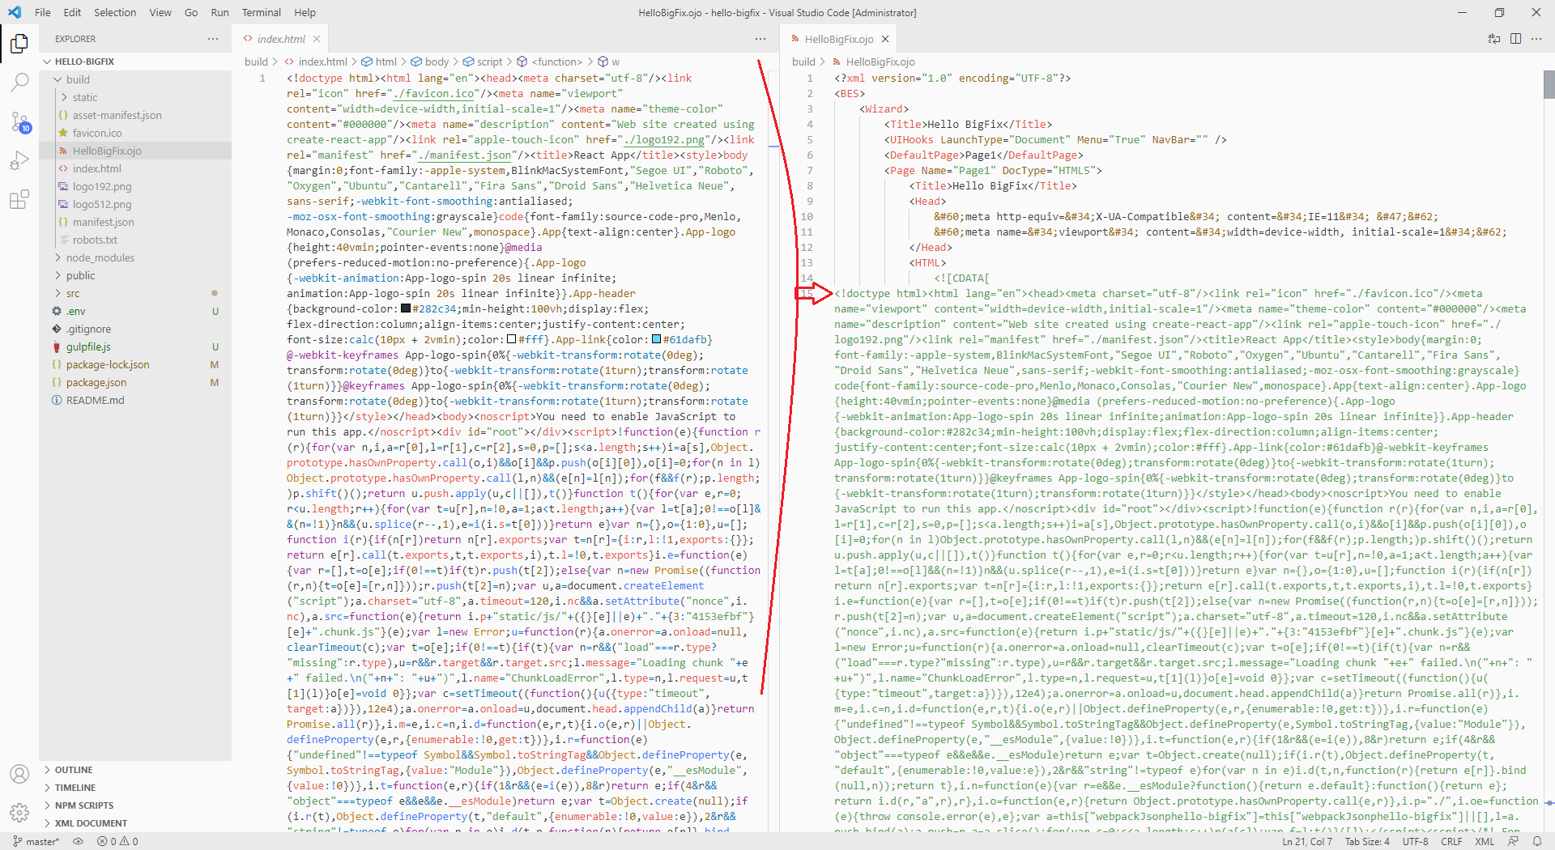Switch to the index.html editor tab
Screen dimensions: 1555x850
(x=280, y=39)
